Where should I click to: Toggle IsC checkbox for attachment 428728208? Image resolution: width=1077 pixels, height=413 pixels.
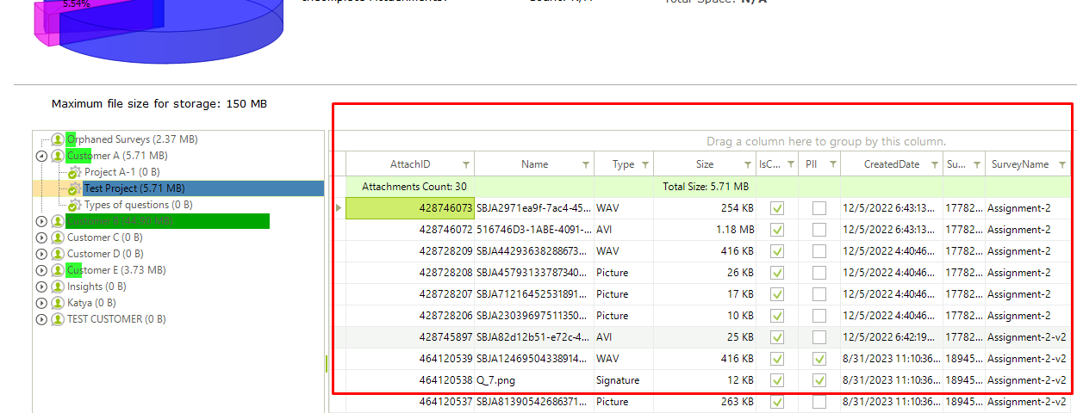(777, 273)
